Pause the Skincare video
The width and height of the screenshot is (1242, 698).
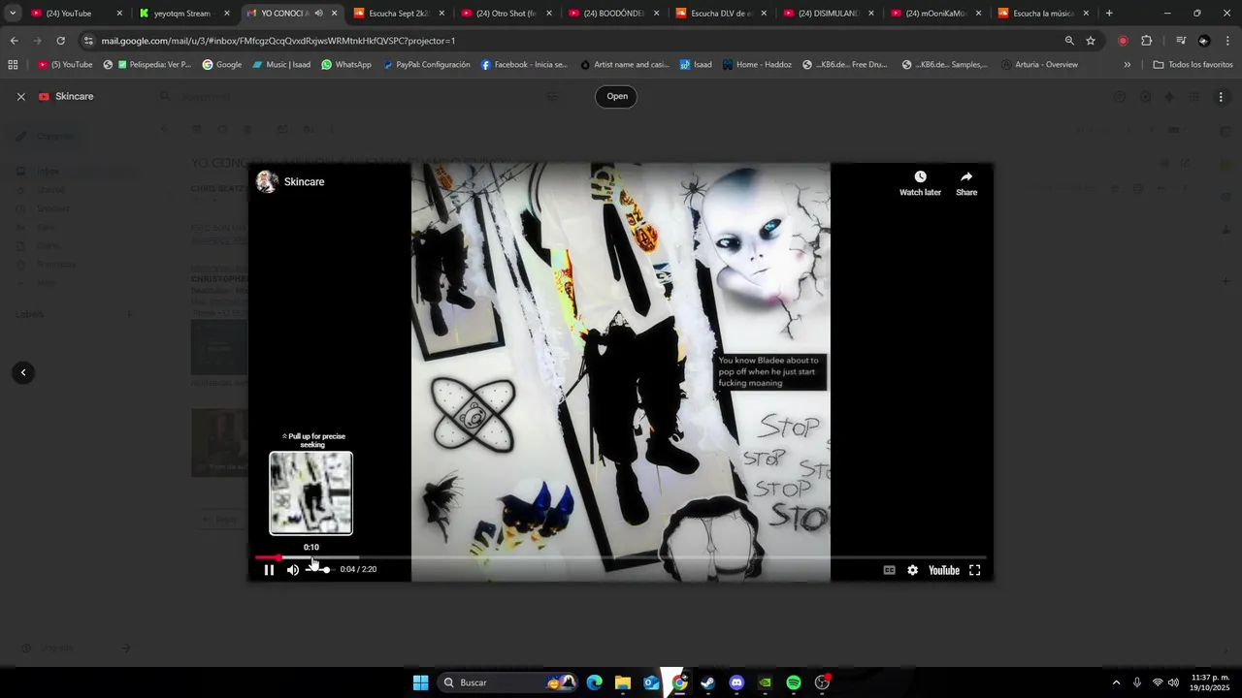tap(269, 570)
